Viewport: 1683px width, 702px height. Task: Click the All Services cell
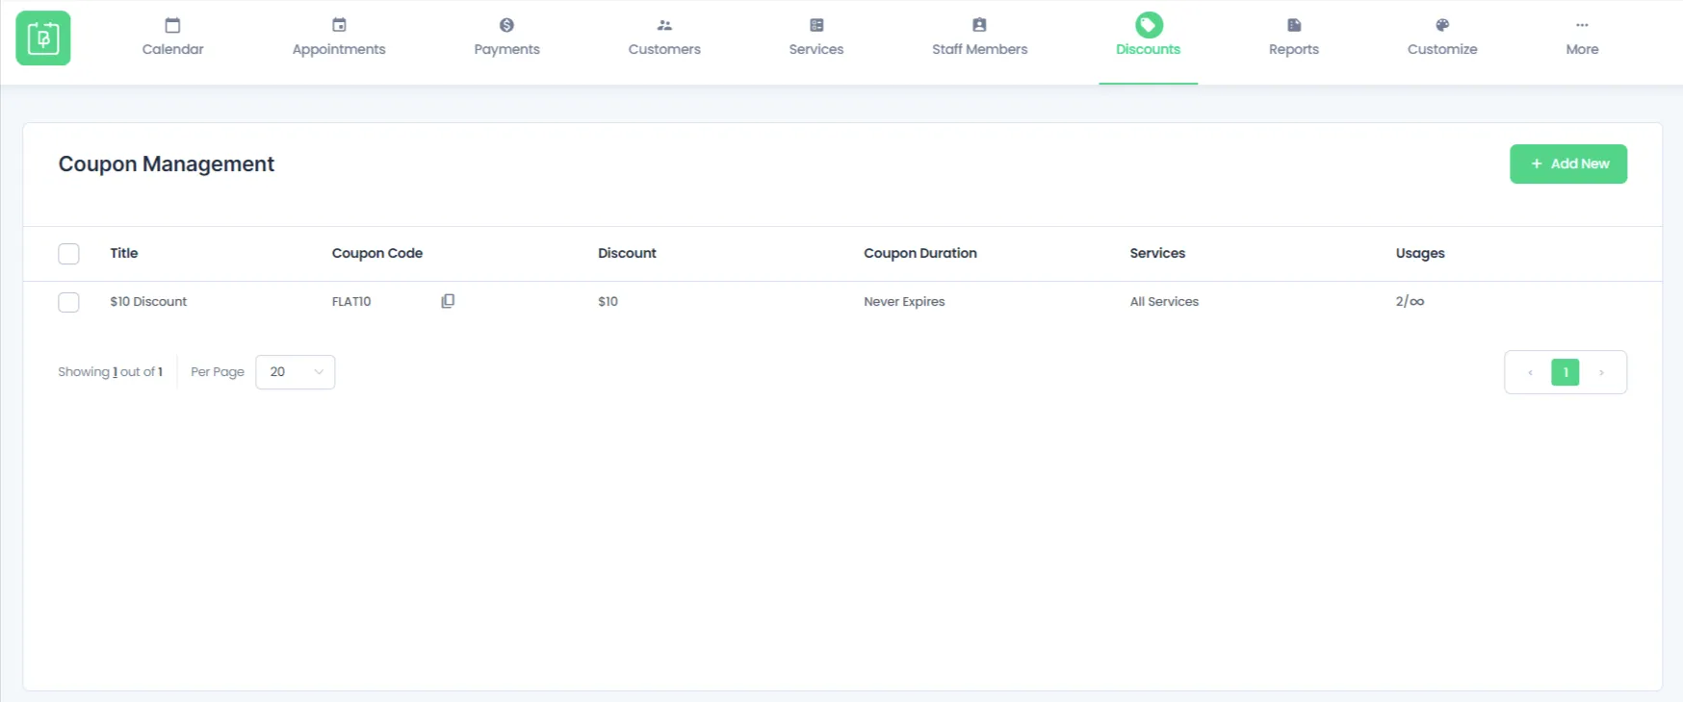[1164, 301]
